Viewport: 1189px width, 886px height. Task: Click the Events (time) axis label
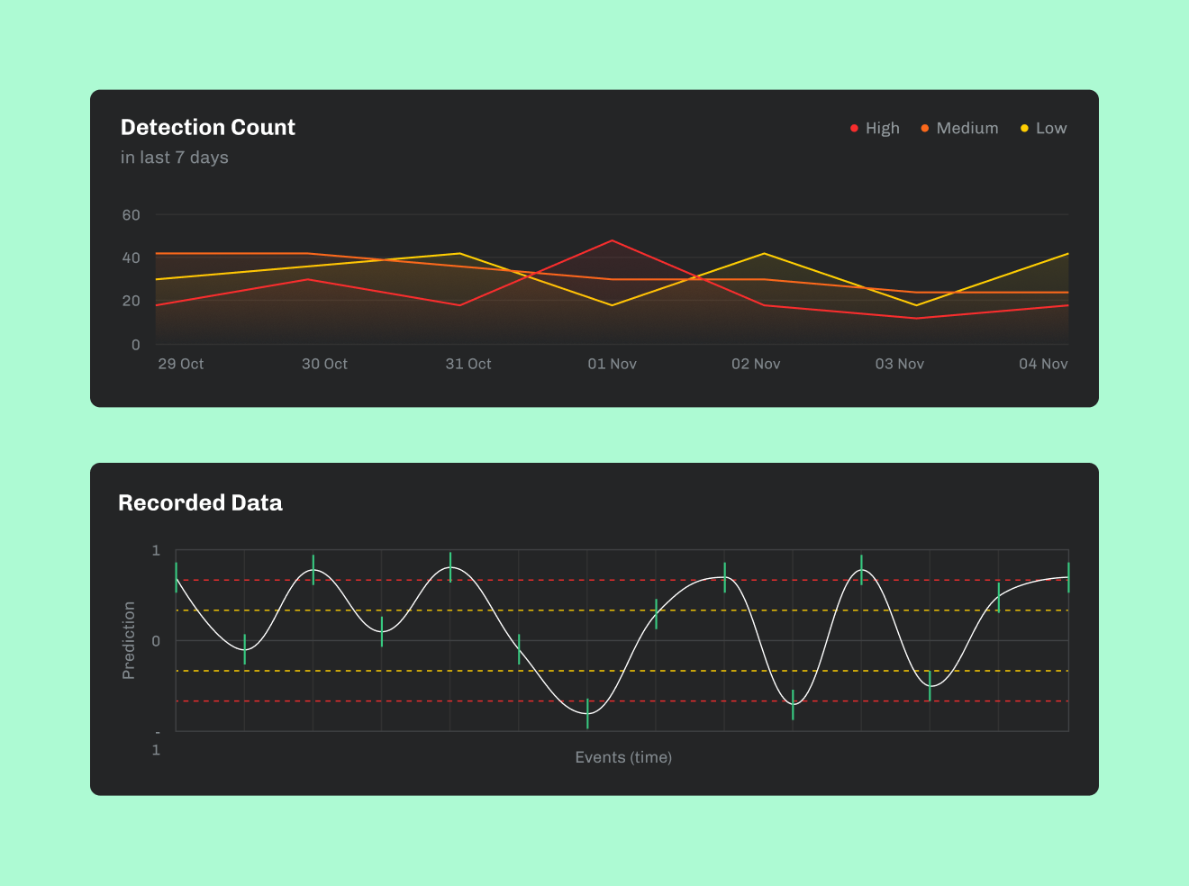(x=623, y=757)
